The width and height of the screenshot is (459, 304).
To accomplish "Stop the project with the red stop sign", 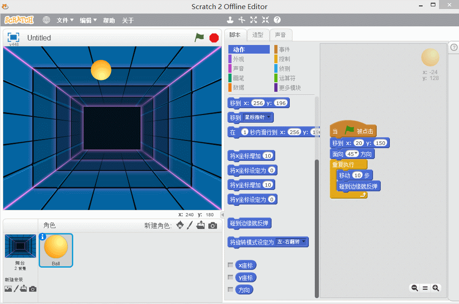I will (x=214, y=38).
